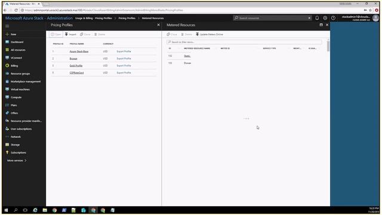382x215 pixels.
Task: Reload the browser page
Action: click(x=16, y=10)
